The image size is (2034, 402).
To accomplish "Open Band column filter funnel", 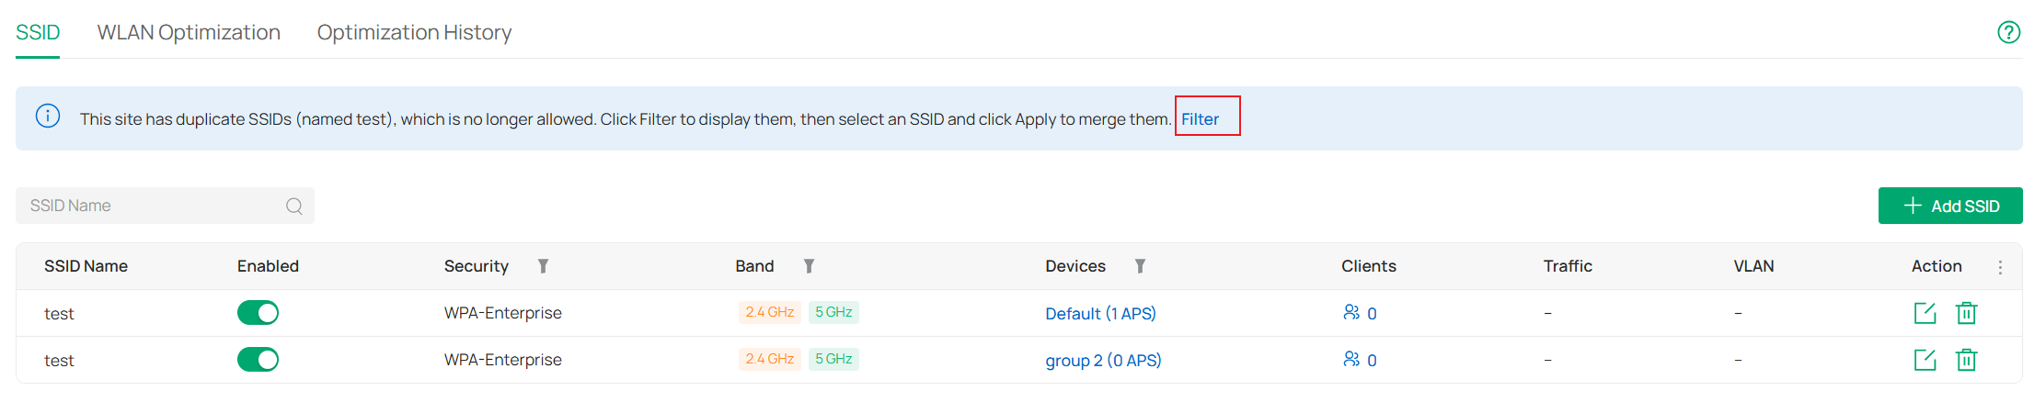I will coord(809,266).
